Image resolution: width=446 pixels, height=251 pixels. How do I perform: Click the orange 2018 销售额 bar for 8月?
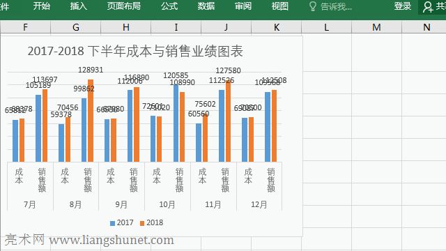pyautogui.click(x=91, y=121)
